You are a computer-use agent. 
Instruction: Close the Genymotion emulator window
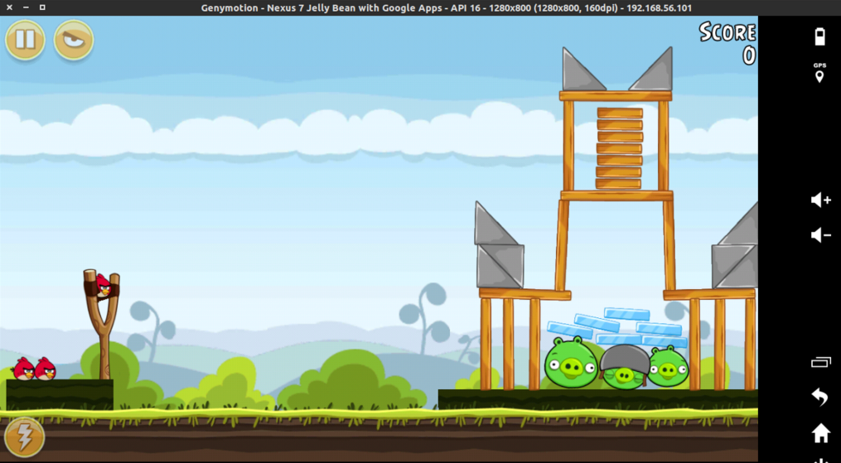point(9,7)
